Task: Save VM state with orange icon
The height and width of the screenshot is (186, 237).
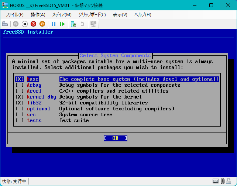Action: pos(42,24)
